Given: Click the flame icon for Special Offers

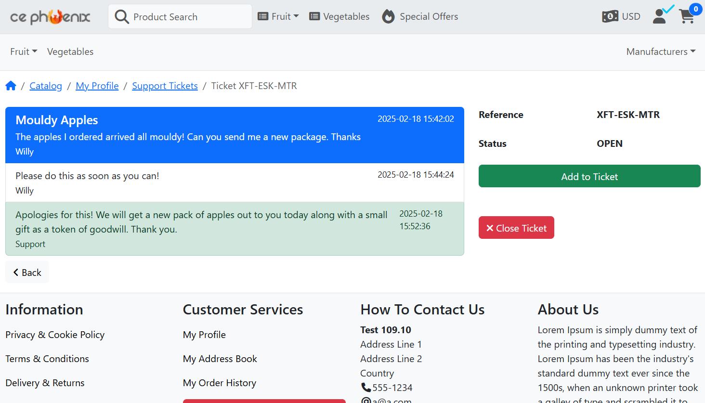Looking at the screenshot, I should [x=389, y=16].
